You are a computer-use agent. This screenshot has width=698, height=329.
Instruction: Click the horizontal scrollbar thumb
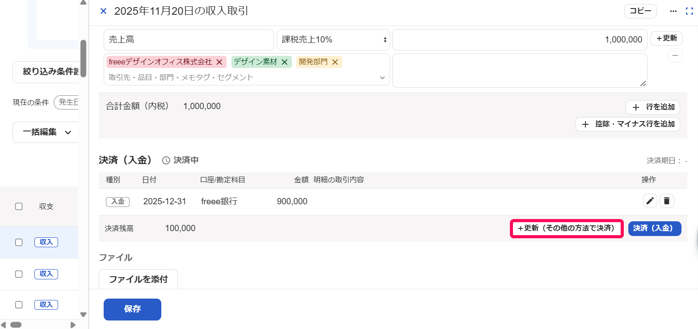click(16, 325)
